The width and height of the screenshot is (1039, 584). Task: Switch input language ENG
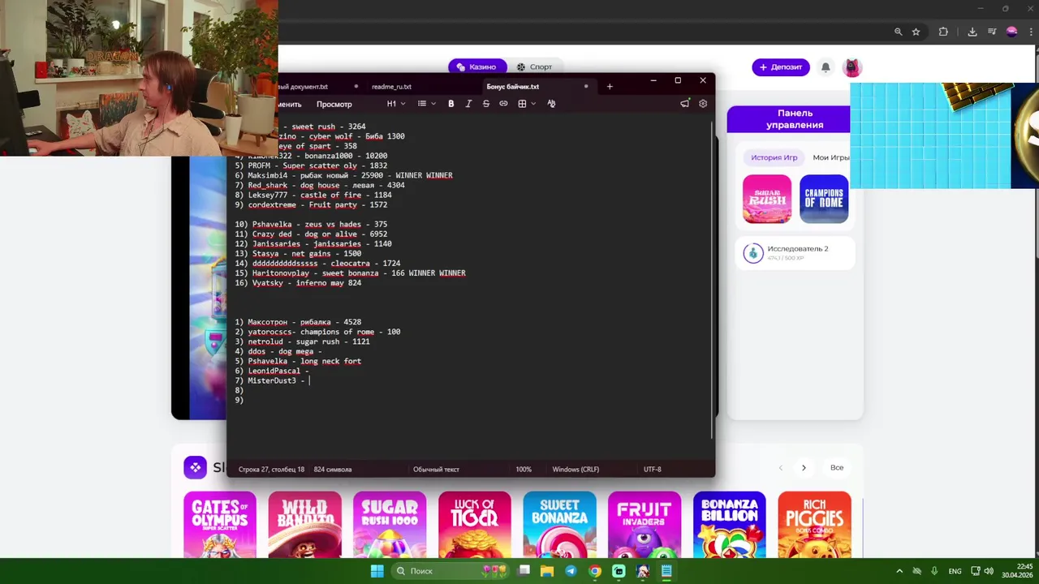click(x=955, y=571)
